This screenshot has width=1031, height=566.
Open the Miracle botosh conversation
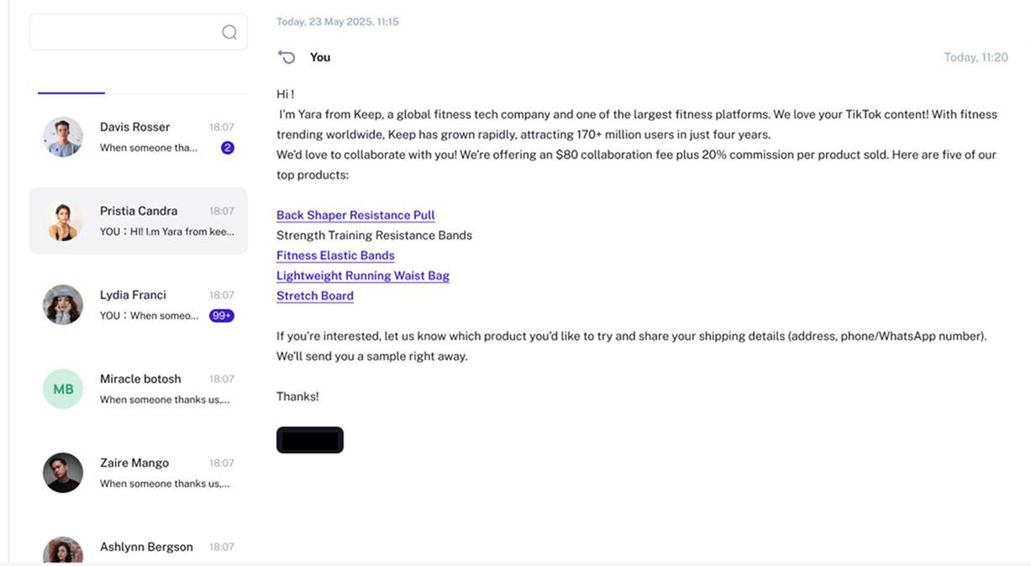point(139,389)
